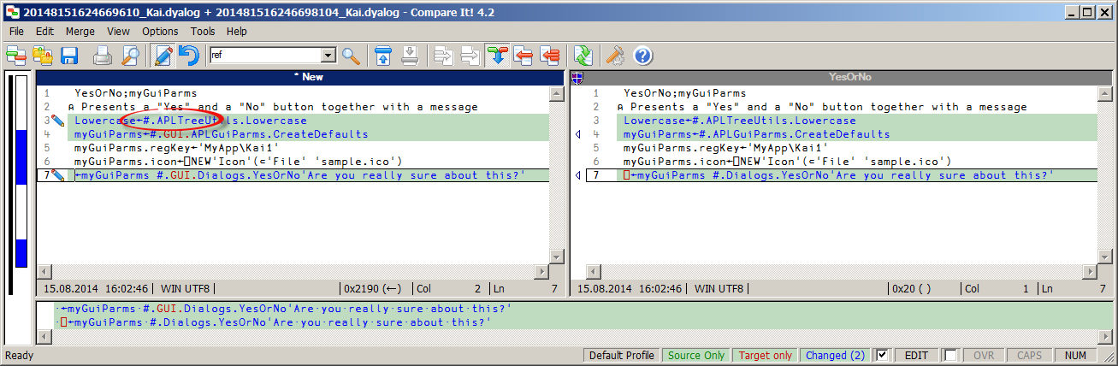Viewport: 1118px width, 366px height.
Task: Click the Default Profile status button
Action: tap(622, 356)
